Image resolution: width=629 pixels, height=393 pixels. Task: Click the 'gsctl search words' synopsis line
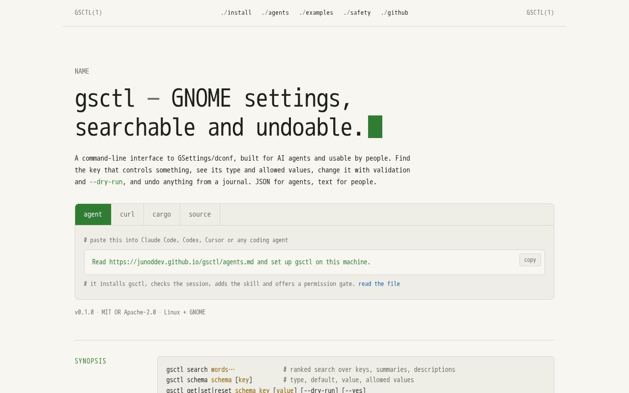point(200,369)
